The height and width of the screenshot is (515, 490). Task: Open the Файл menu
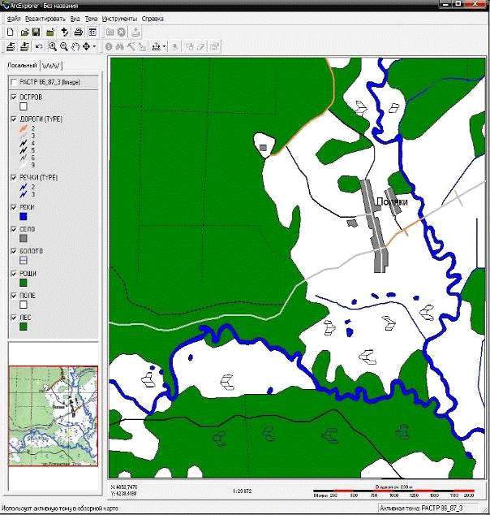coord(13,17)
